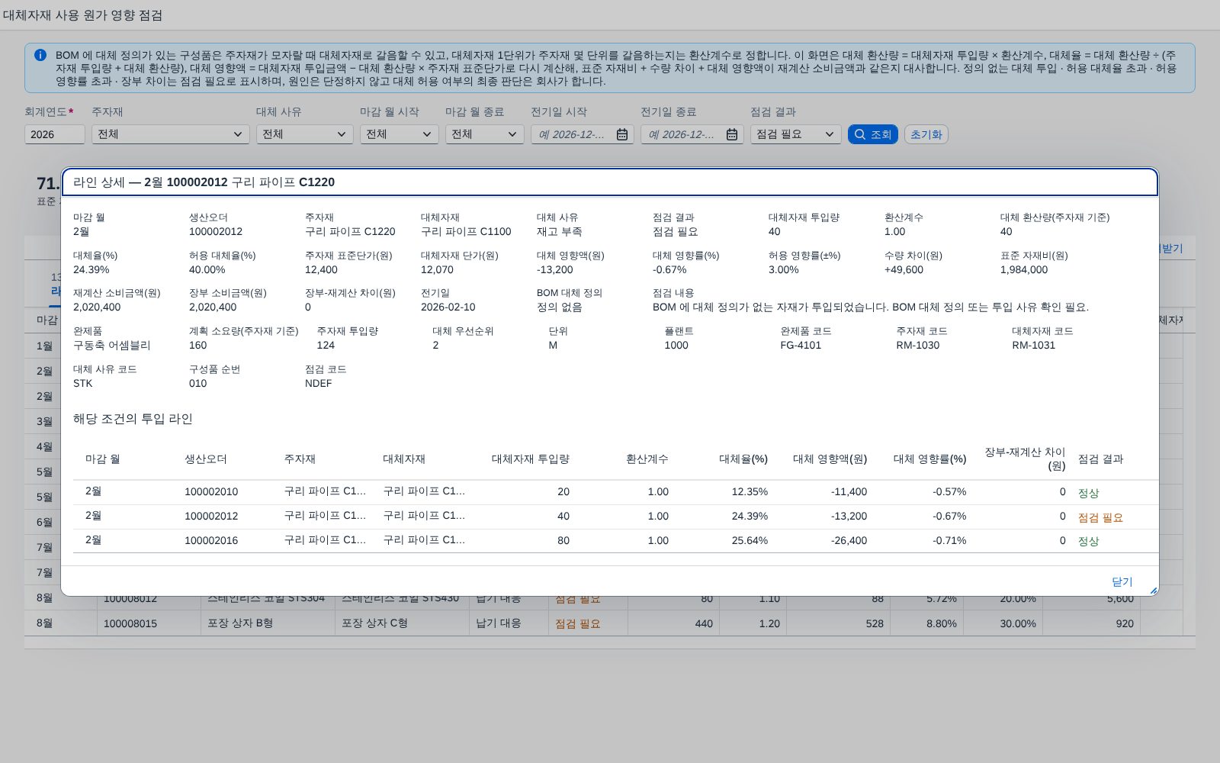
Task: Click 점검 필요 status in row 100002012
Action: tap(1100, 517)
